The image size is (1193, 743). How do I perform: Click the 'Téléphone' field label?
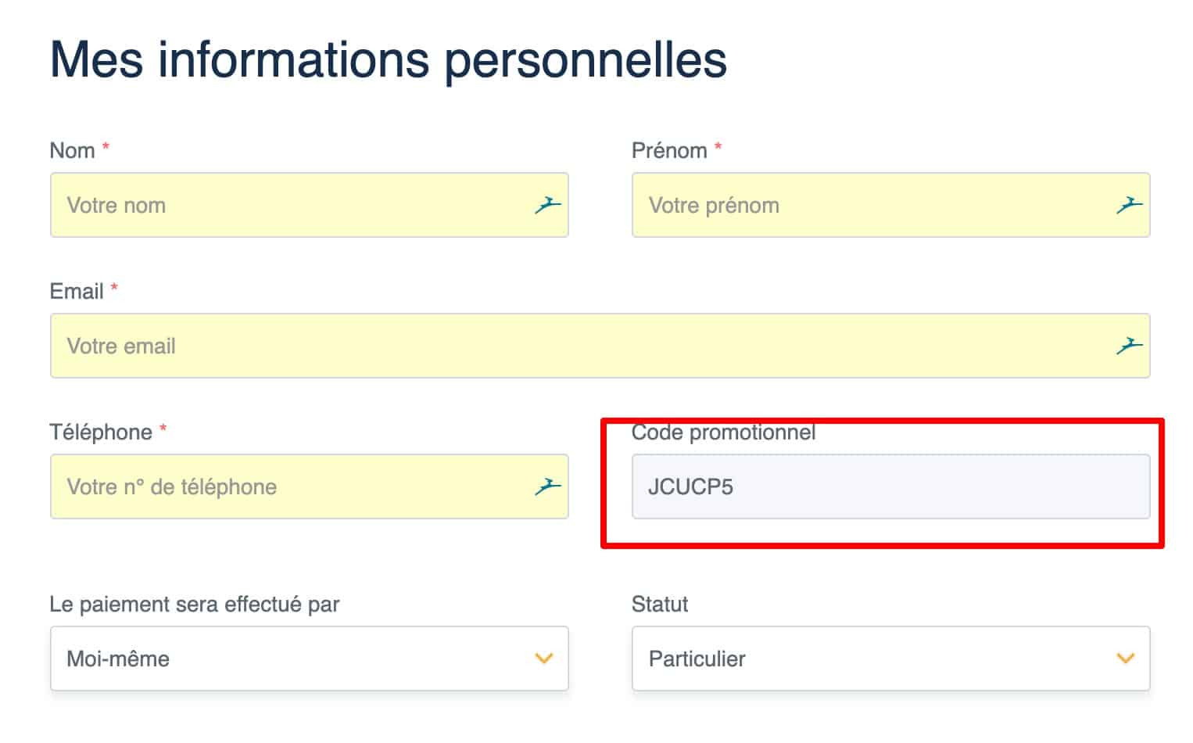coord(101,432)
